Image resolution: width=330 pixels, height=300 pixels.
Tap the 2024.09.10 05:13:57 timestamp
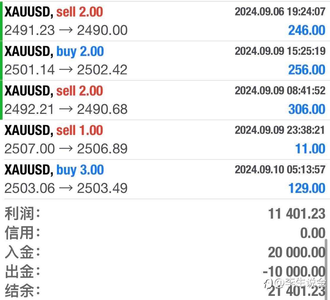tap(280, 170)
